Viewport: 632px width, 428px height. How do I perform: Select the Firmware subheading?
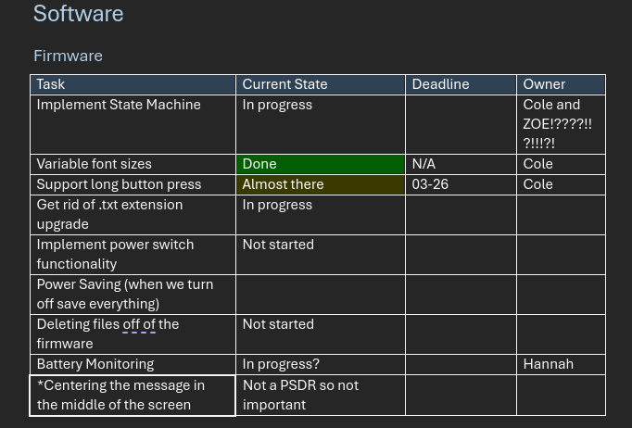[68, 57]
